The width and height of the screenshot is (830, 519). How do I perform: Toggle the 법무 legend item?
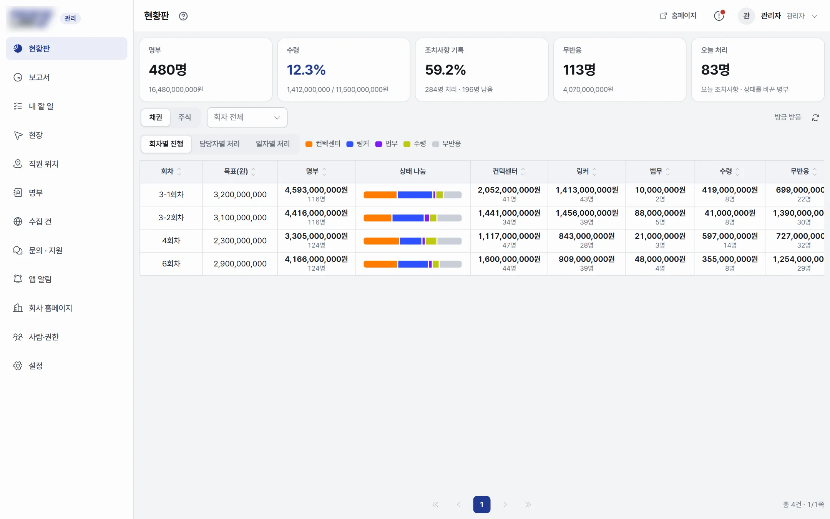[x=386, y=144]
